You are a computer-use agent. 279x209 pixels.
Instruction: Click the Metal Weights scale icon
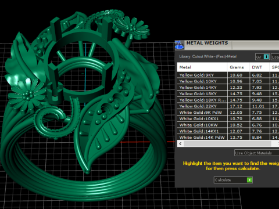(x=179, y=45)
